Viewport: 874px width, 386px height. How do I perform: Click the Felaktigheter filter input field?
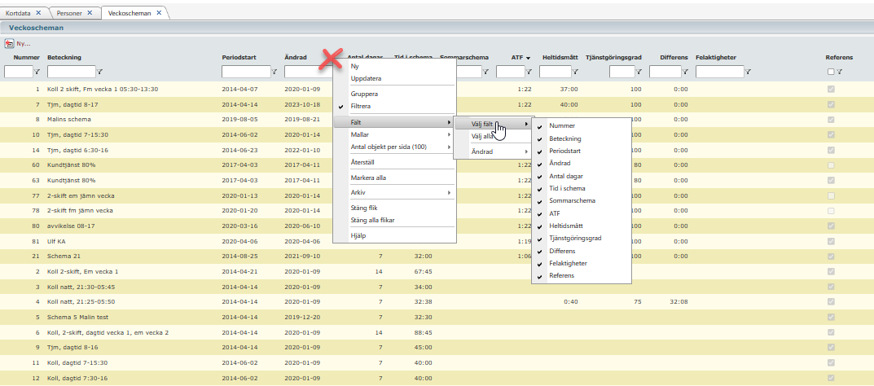[719, 72]
